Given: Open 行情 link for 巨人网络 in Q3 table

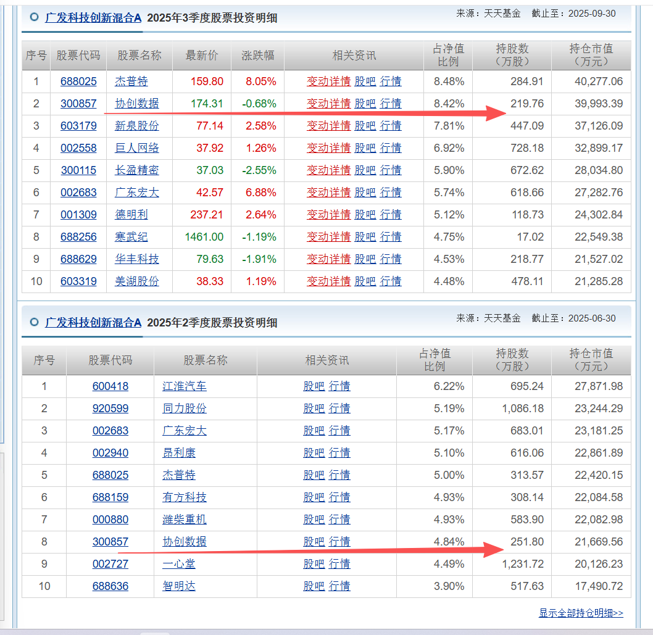Looking at the screenshot, I should pos(391,148).
